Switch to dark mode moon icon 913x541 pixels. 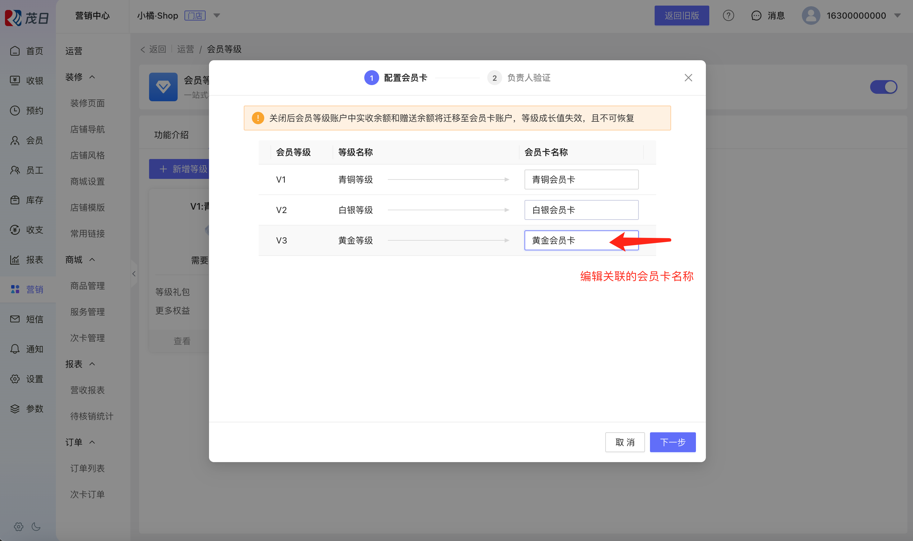[x=36, y=526]
